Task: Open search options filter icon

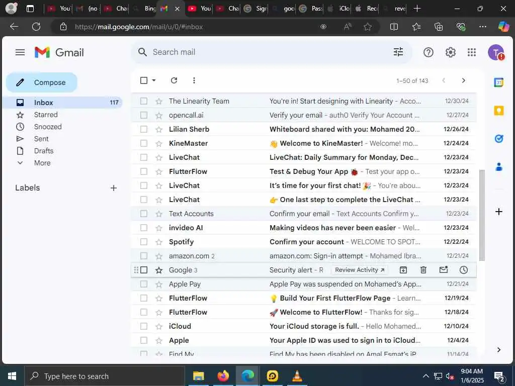Action: [x=398, y=52]
